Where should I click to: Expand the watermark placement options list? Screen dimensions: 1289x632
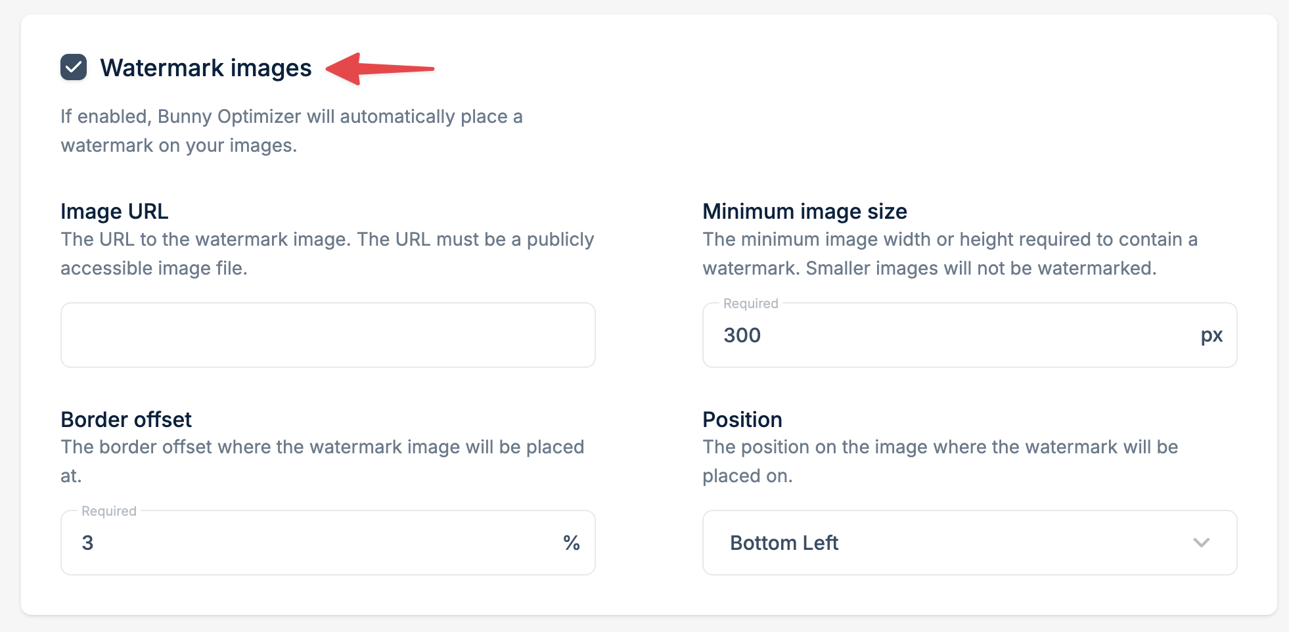coord(970,543)
